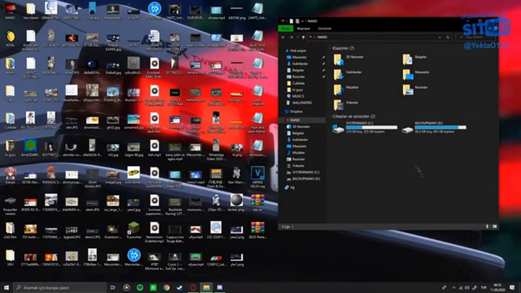
Task: Click the refresh button in the address bar
Action: 448,37
